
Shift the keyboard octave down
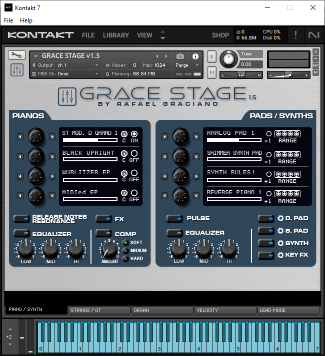tap(10, 345)
